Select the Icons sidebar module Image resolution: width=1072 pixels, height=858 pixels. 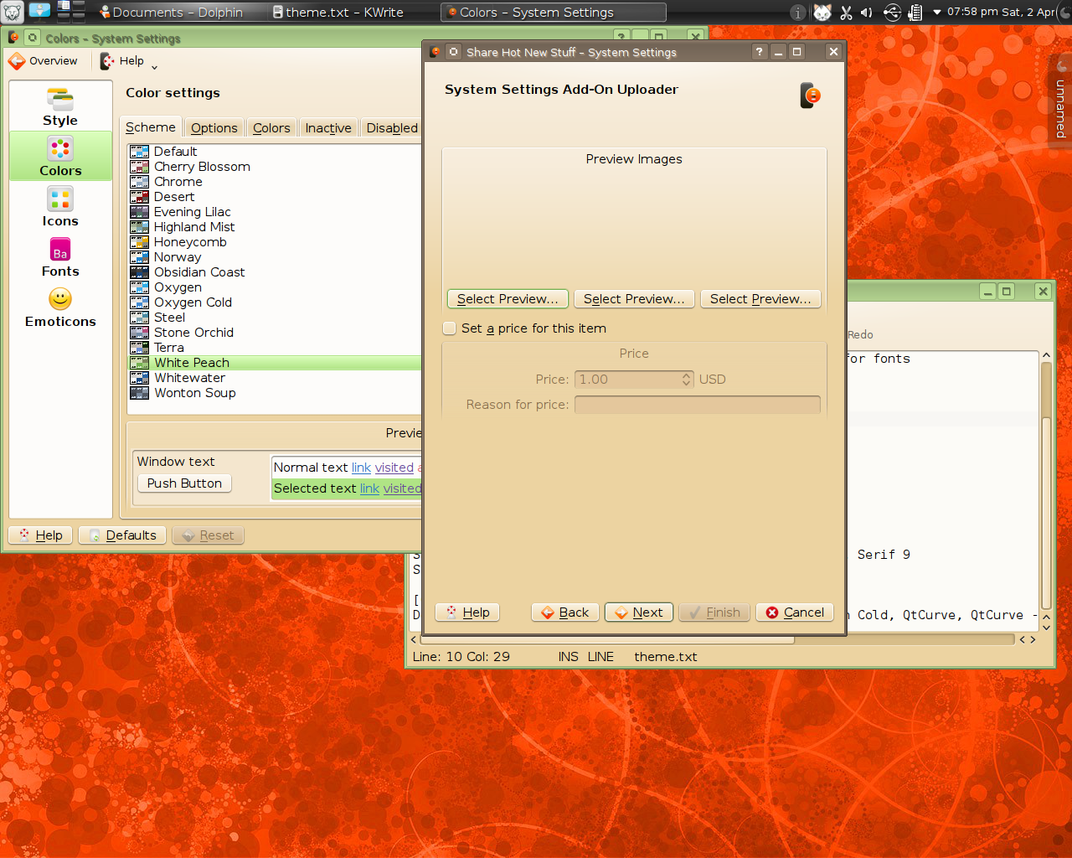[x=60, y=207]
